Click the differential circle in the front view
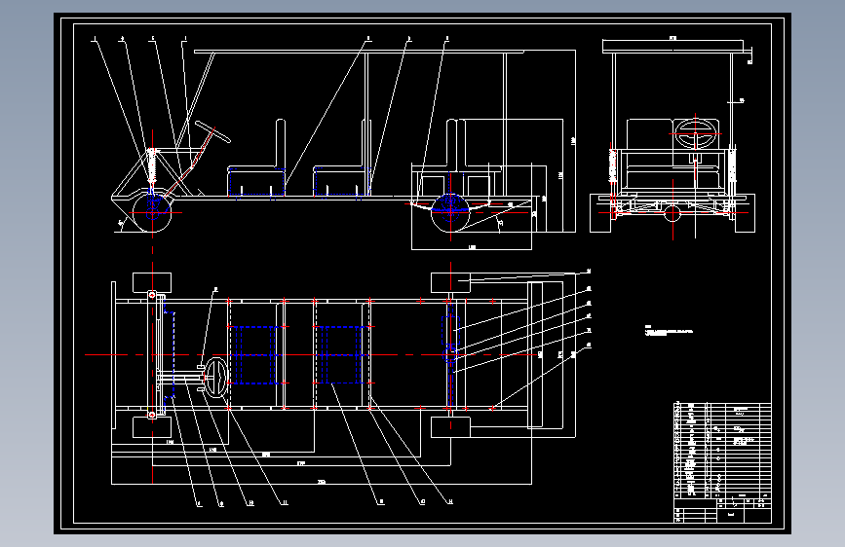Viewport: 845px width, 547px height. (x=672, y=214)
